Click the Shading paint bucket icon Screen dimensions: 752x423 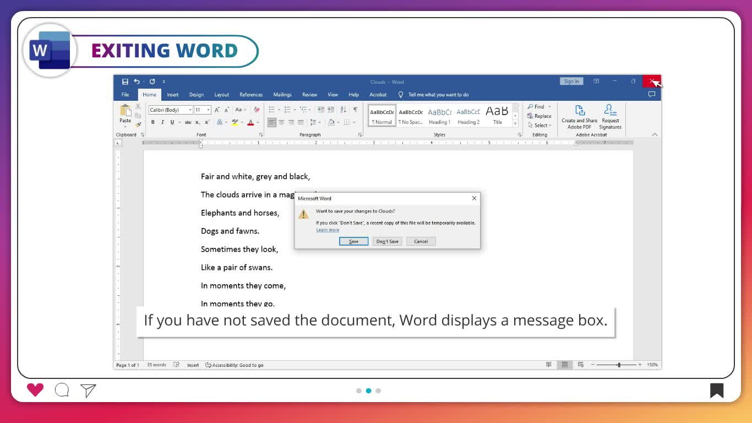[331, 122]
